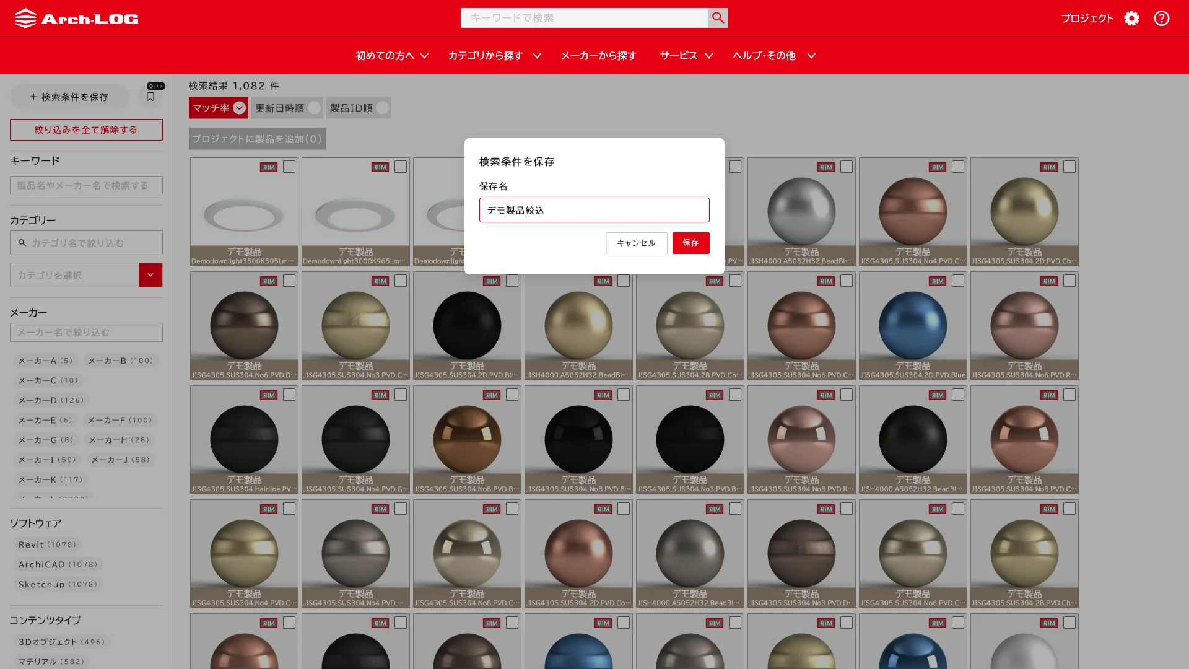
Task: Select the checkbox on Demodownlight3500K505Lm product
Action: tap(289, 167)
